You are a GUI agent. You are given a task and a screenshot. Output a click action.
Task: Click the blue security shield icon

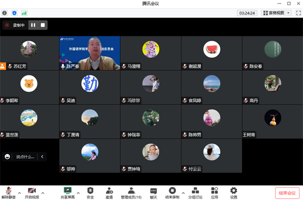click(14, 13)
